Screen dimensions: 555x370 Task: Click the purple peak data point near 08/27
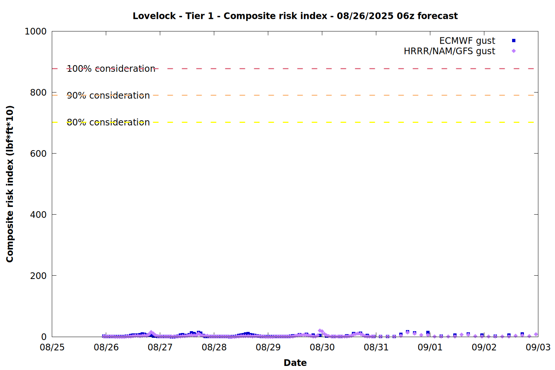pyautogui.click(x=151, y=333)
